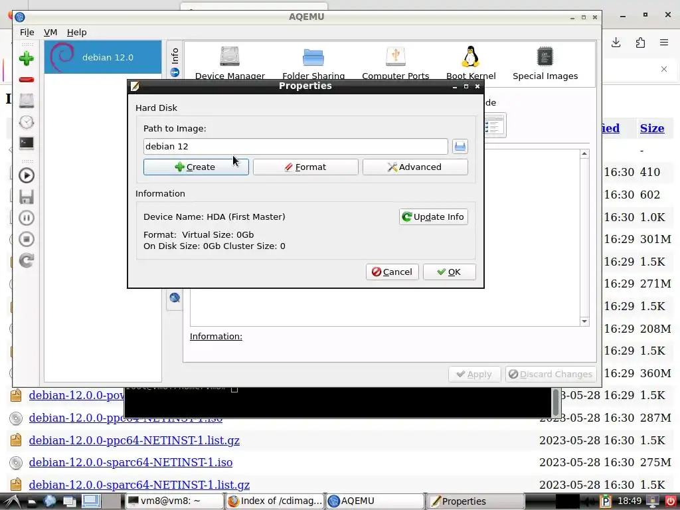680x510 pixels.
Task: Open Device Manager icon
Action: (x=230, y=63)
